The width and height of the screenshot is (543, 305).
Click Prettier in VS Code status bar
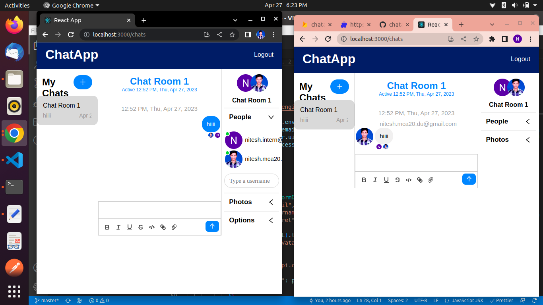tap(501, 301)
